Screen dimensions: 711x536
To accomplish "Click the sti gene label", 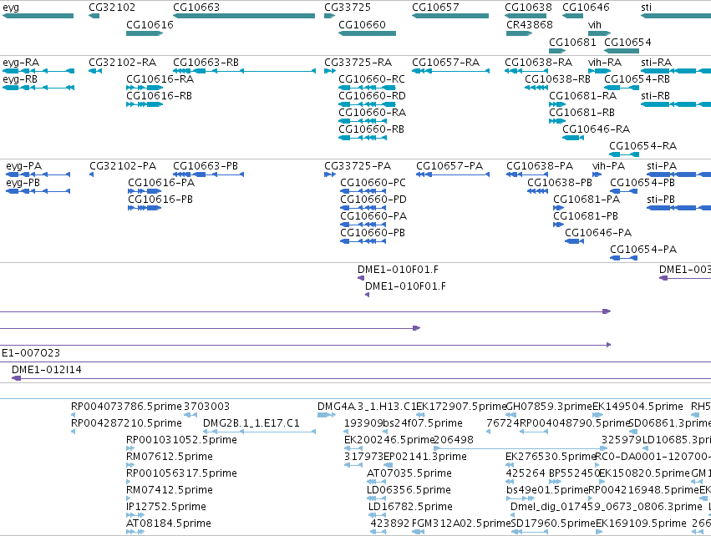I will 646,8.
